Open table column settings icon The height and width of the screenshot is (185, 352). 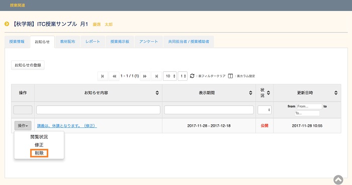(230, 76)
